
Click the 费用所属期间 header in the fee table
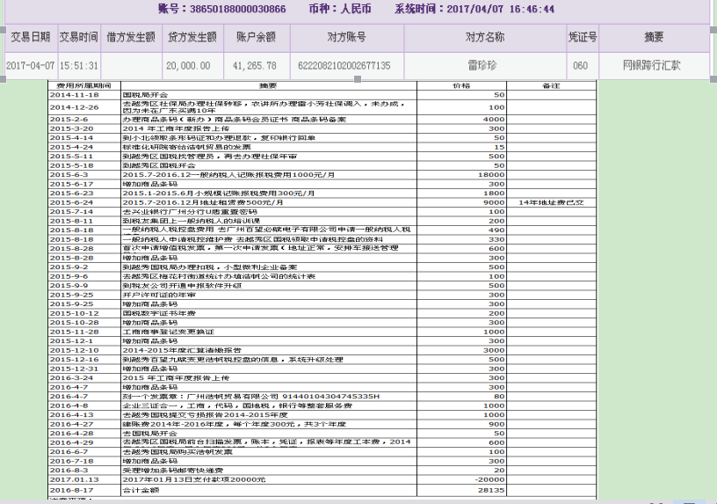coord(83,85)
